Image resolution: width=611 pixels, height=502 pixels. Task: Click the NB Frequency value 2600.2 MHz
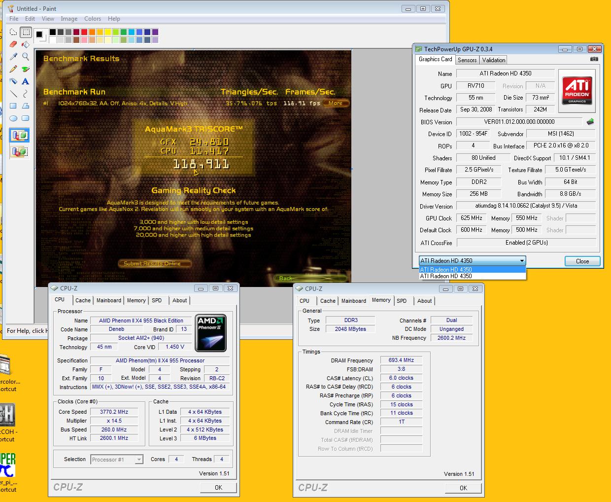[x=451, y=338]
